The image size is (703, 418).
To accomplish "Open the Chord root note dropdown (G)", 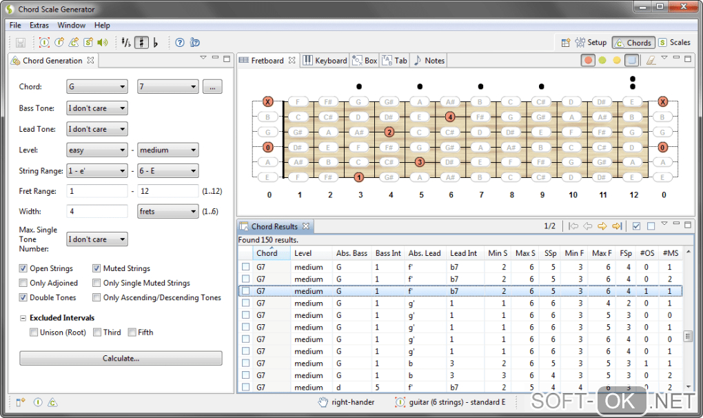I will tap(97, 86).
